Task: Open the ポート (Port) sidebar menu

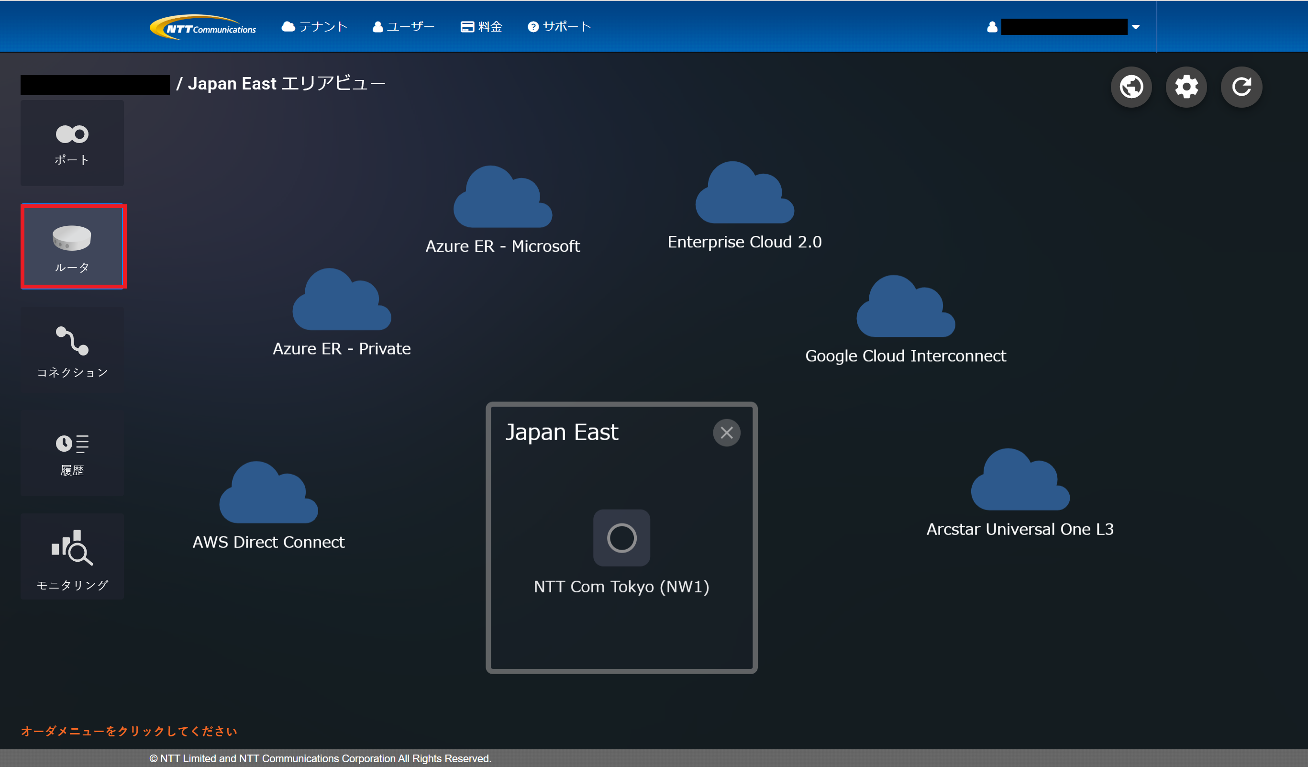Action: point(72,143)
